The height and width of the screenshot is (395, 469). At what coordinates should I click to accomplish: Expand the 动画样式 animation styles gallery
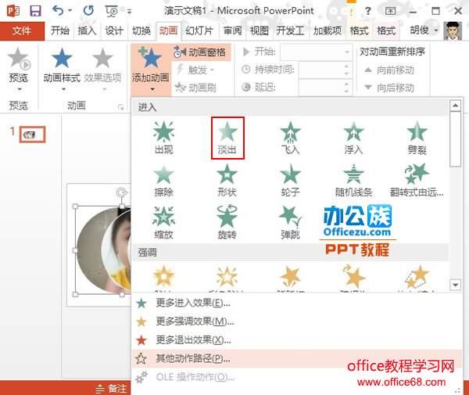point(62,70)
